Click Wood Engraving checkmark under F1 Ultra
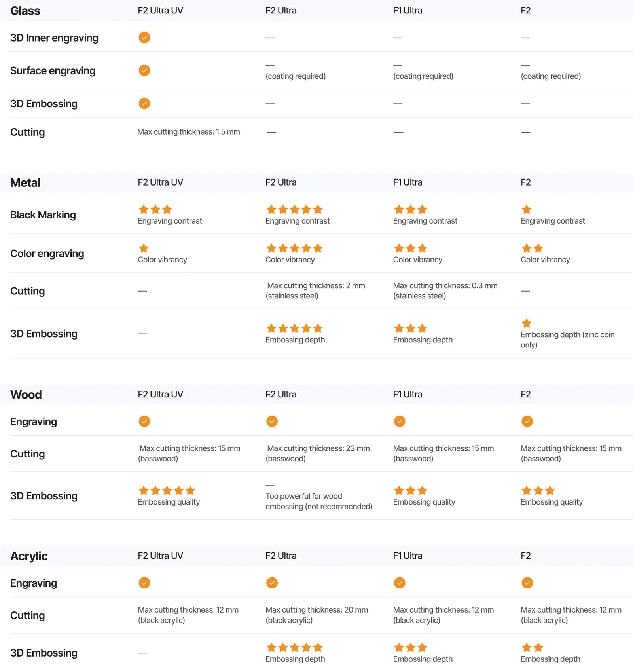 [x=400, y=421]
